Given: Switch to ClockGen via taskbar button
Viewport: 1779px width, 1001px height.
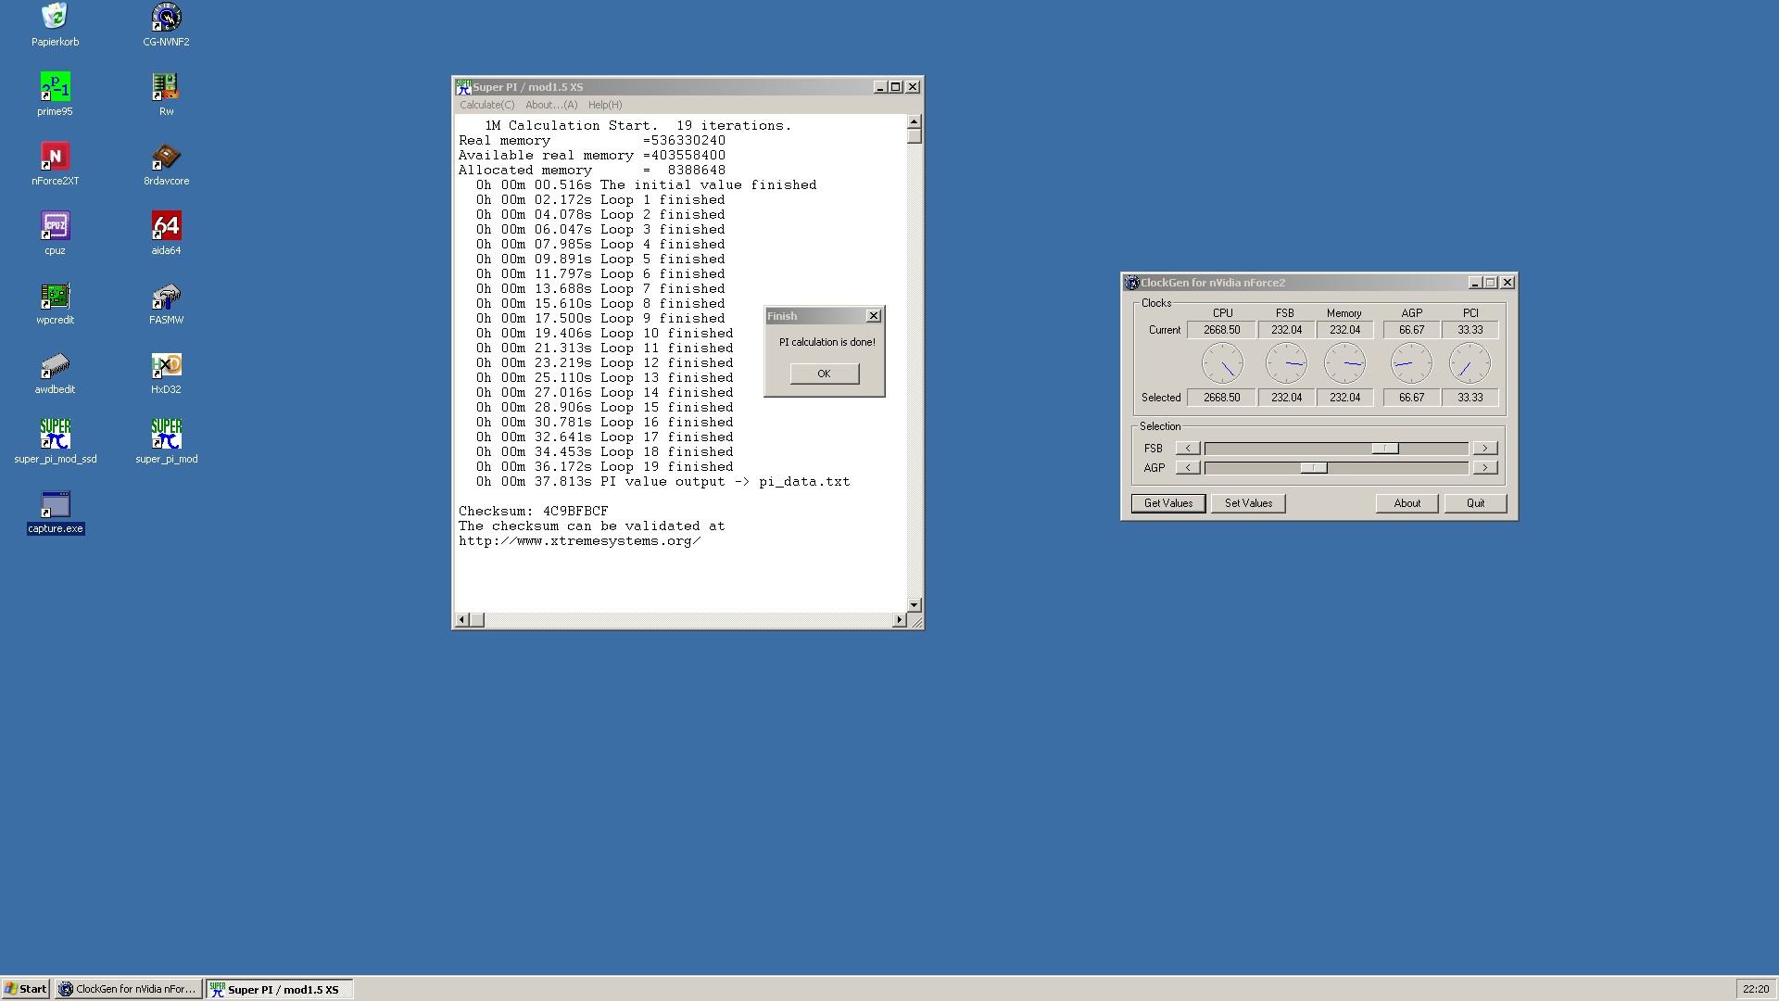Looking at the screenshot, I should 128,989.
